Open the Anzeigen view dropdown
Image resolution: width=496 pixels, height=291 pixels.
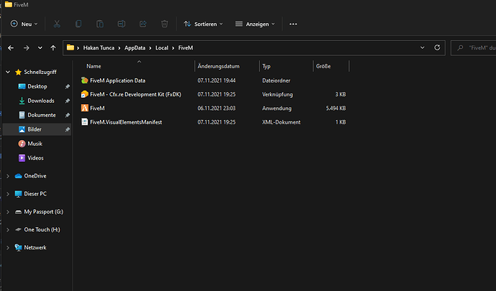(256, 24)
